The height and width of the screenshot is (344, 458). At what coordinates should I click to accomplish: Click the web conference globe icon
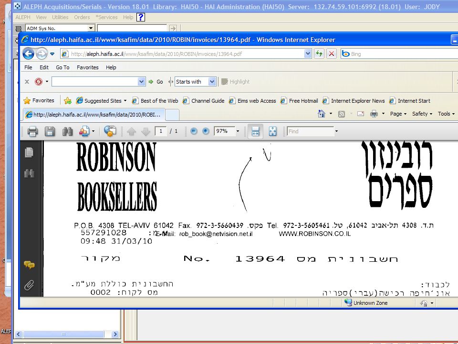click(110, 131)
